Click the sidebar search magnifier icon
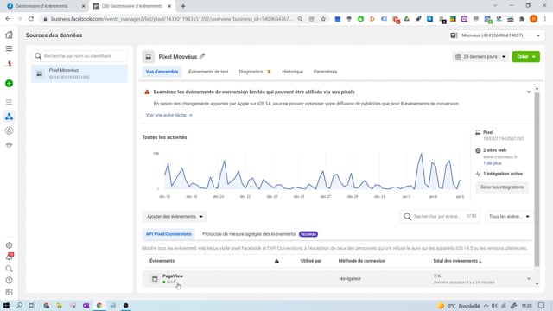The height and width of the screenshot is (311, 553). 10,269
